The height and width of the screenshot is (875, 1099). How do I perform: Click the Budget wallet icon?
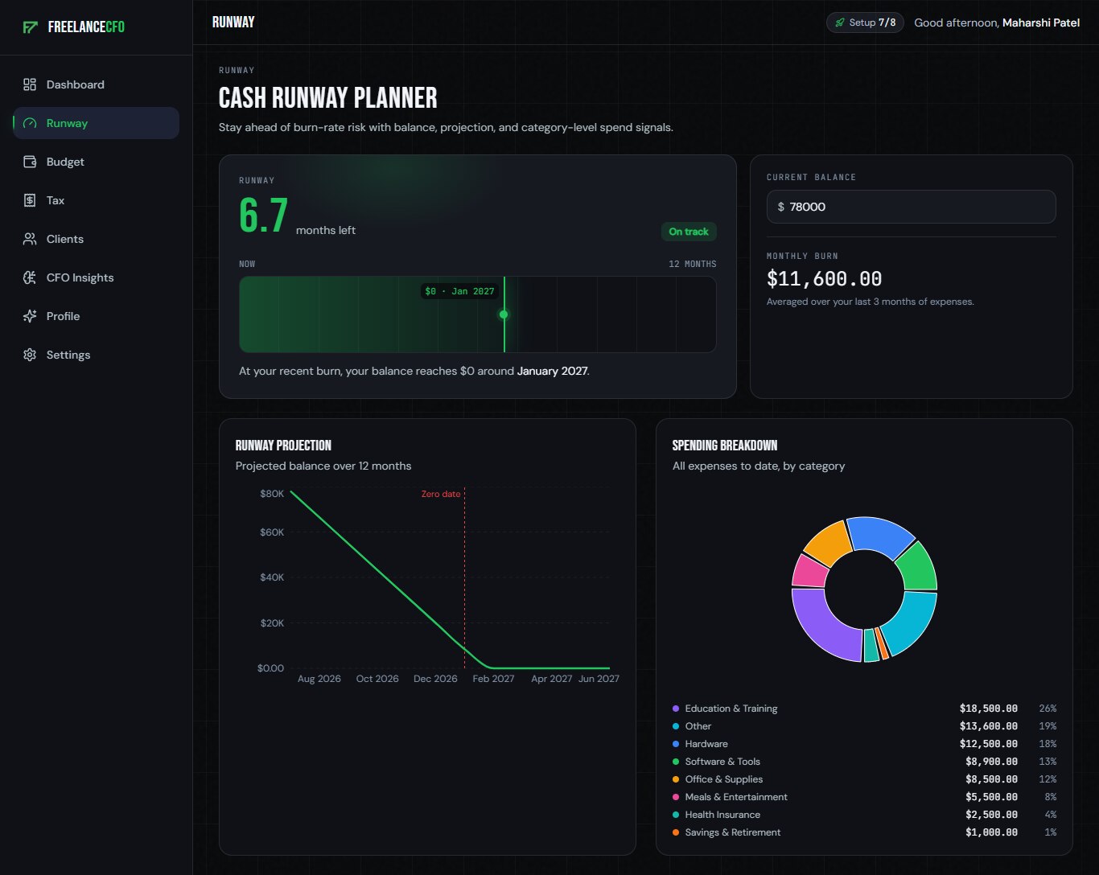coord(30,162)
